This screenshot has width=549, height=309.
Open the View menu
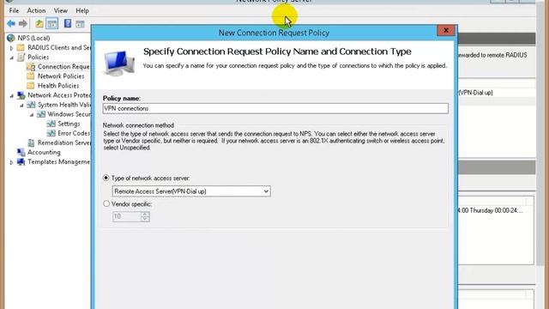(61, 10)
